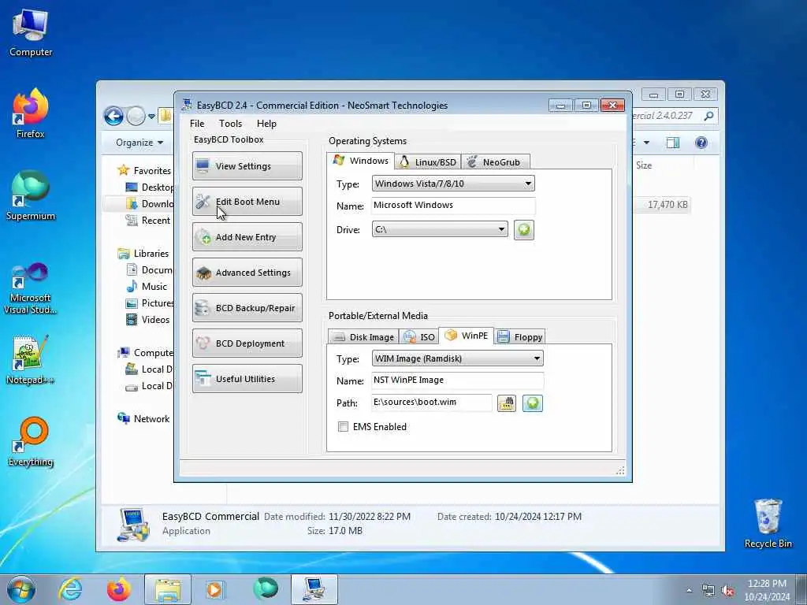Click the E:\sources\boot.wim path field
This screenshot has height=605, width=807.
pos(431,403)
